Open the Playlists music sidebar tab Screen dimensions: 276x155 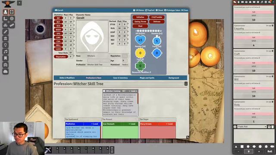(x=262, y=2)
